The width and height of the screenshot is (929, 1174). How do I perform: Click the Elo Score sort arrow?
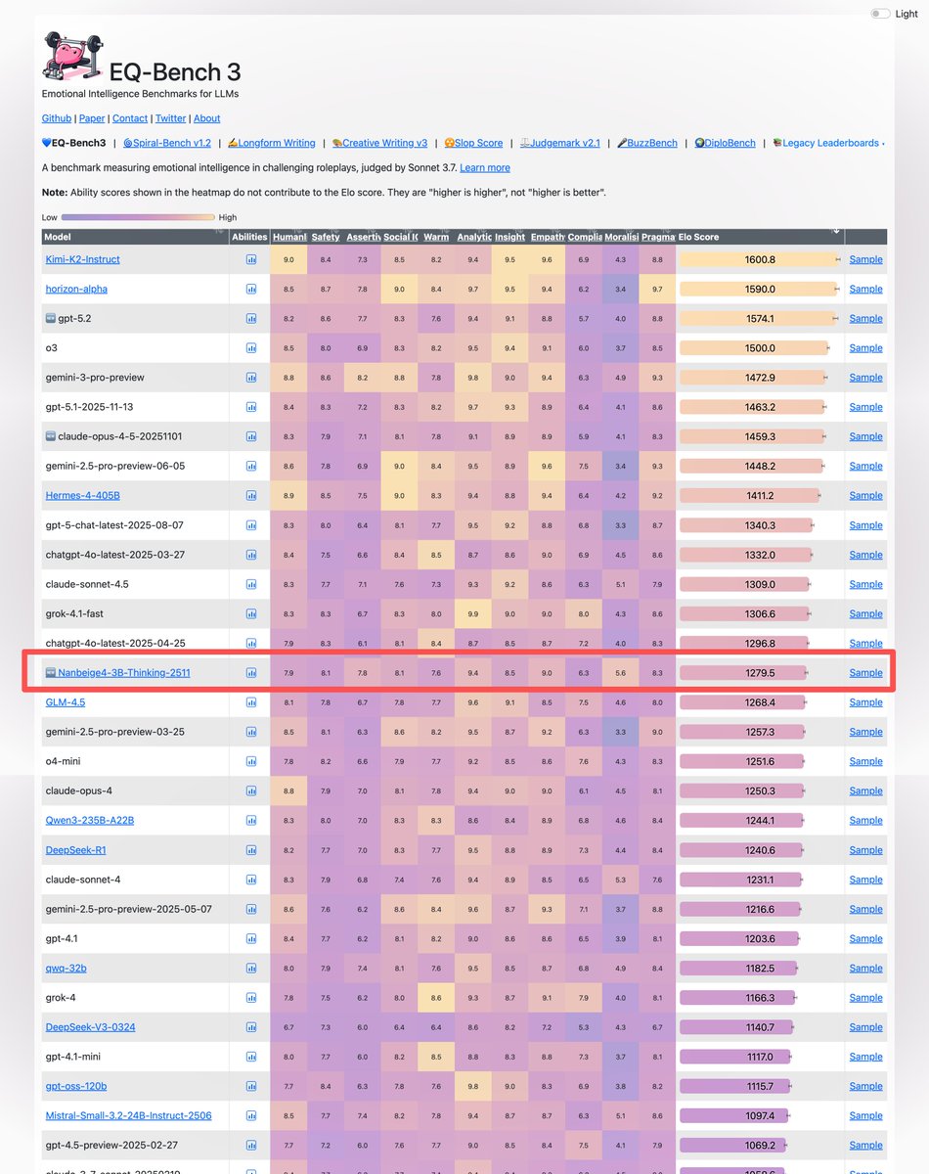click(836, 232)
